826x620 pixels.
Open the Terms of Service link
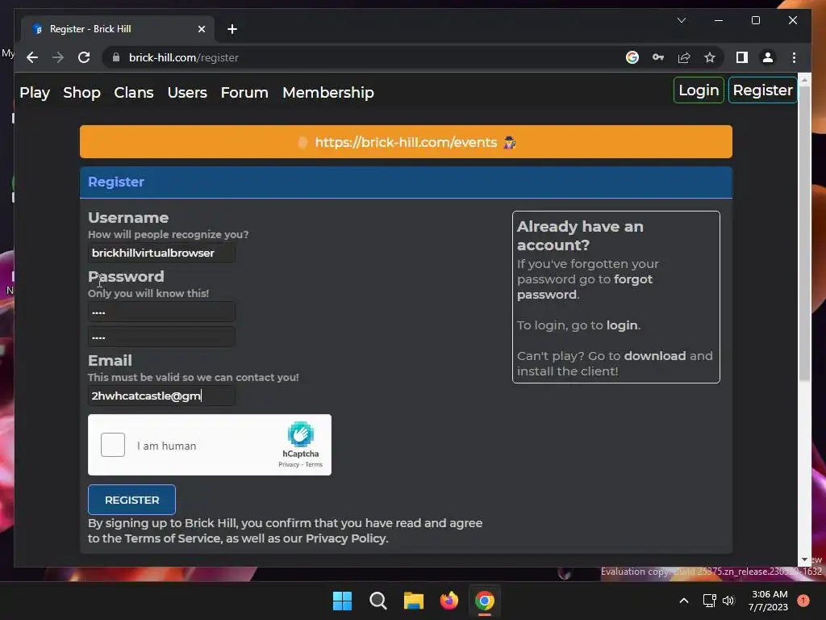(x=173, y=538)
